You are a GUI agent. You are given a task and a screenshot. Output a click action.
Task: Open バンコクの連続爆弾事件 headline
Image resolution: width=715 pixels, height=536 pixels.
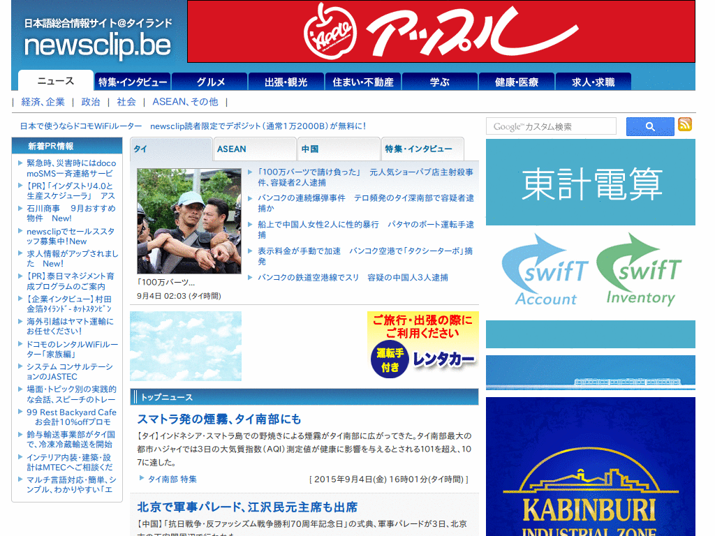point(366,203)
